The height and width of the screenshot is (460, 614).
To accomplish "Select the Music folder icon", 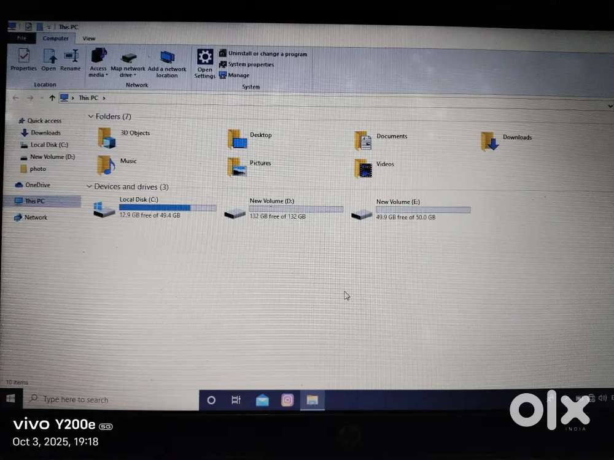I will click(106, 165).
